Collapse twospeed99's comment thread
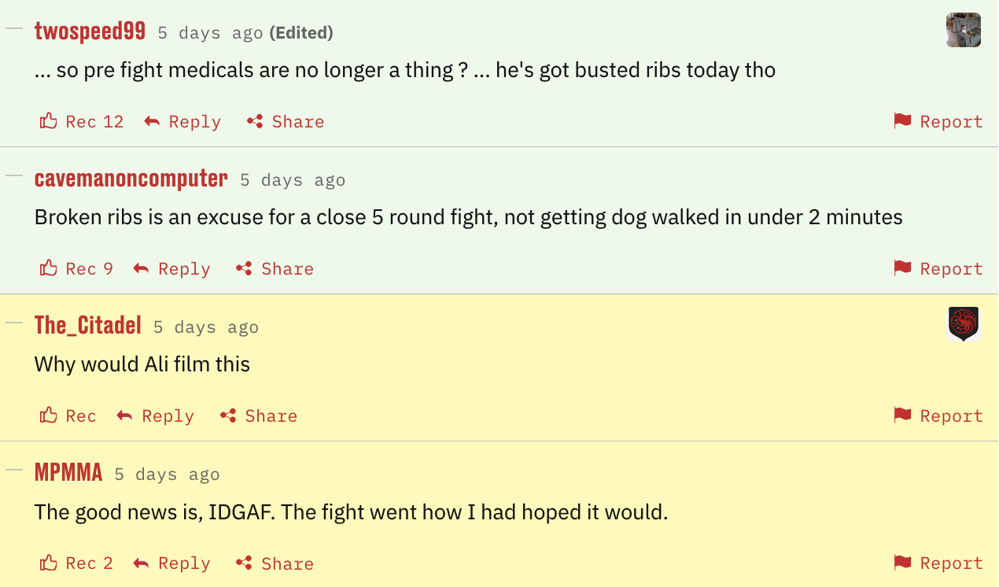The image size is (999, 587). (x=14, y=28)
